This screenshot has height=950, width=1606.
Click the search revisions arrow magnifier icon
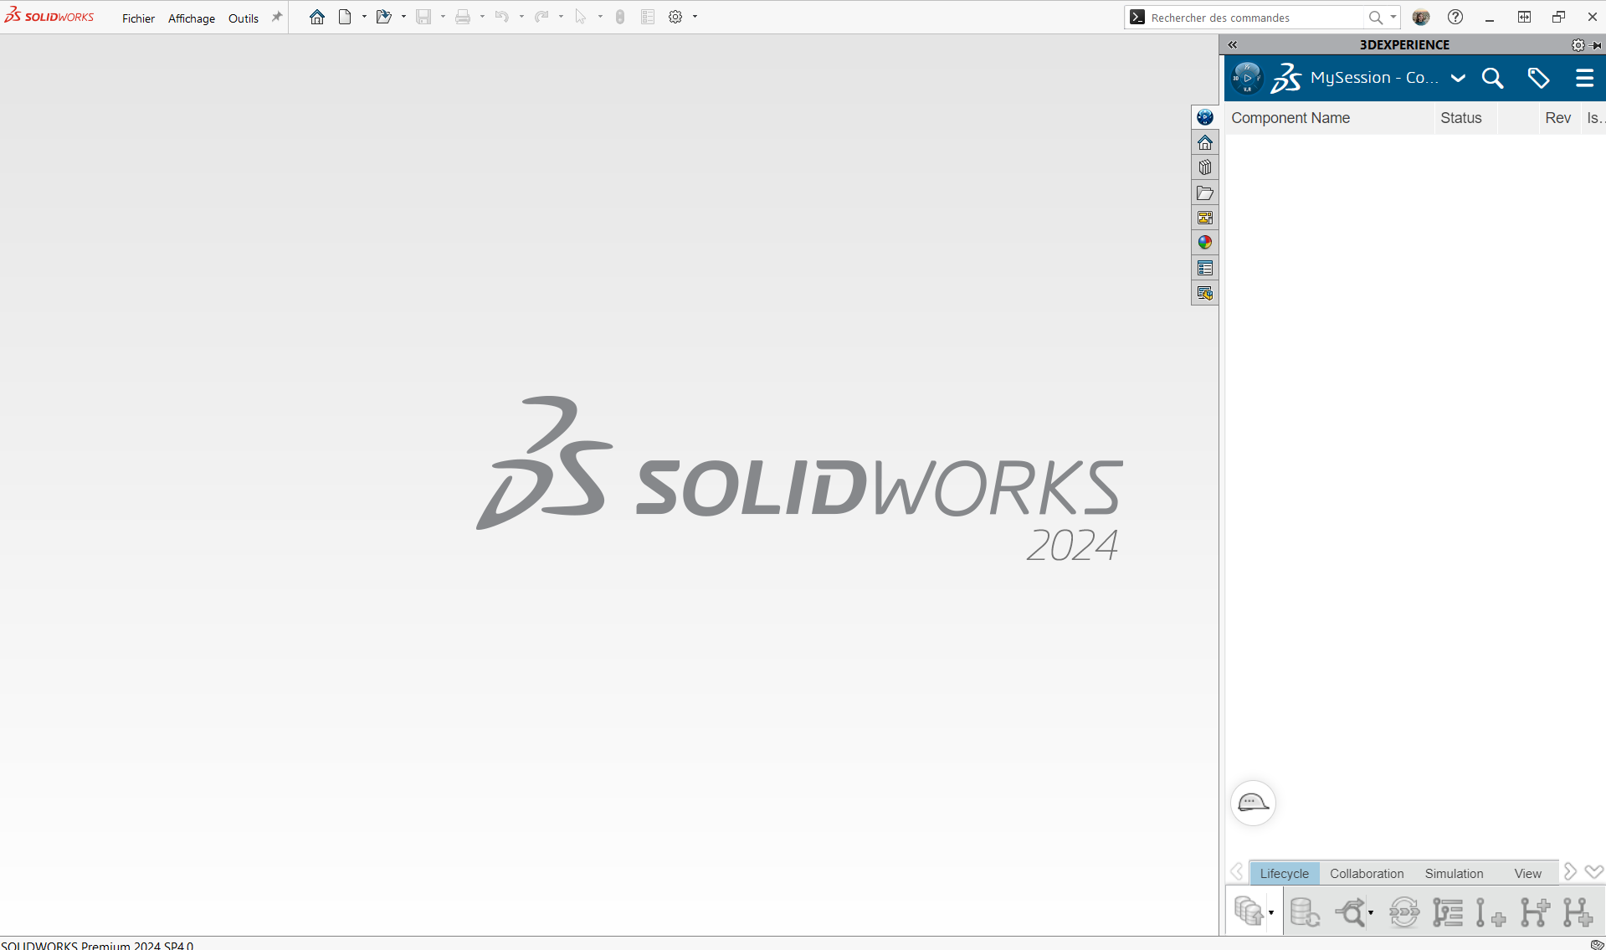point(1350,911)
